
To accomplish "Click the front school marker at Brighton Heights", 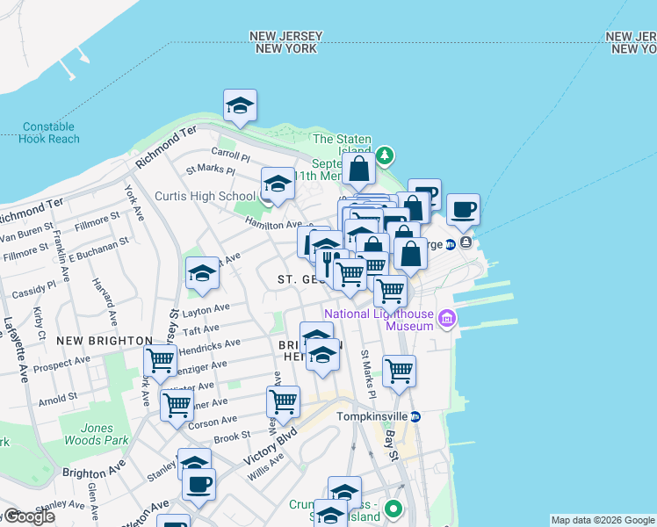I will pos(322,356).
